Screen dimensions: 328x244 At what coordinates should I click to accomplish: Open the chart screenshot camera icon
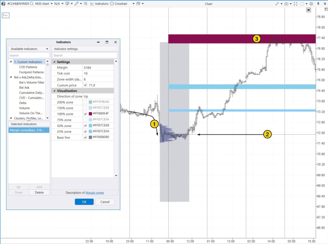pyautogui.click(x=286, y=4)
